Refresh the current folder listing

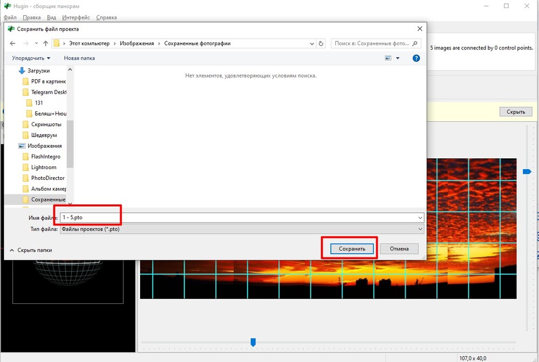pos(321,44)
